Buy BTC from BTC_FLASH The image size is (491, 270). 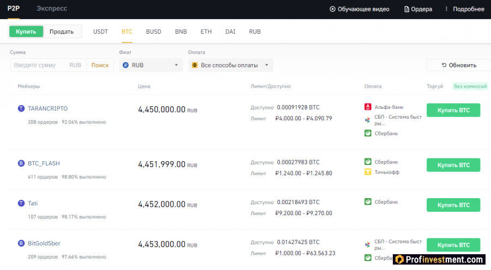pyautogui.click(x=453, y=165)
